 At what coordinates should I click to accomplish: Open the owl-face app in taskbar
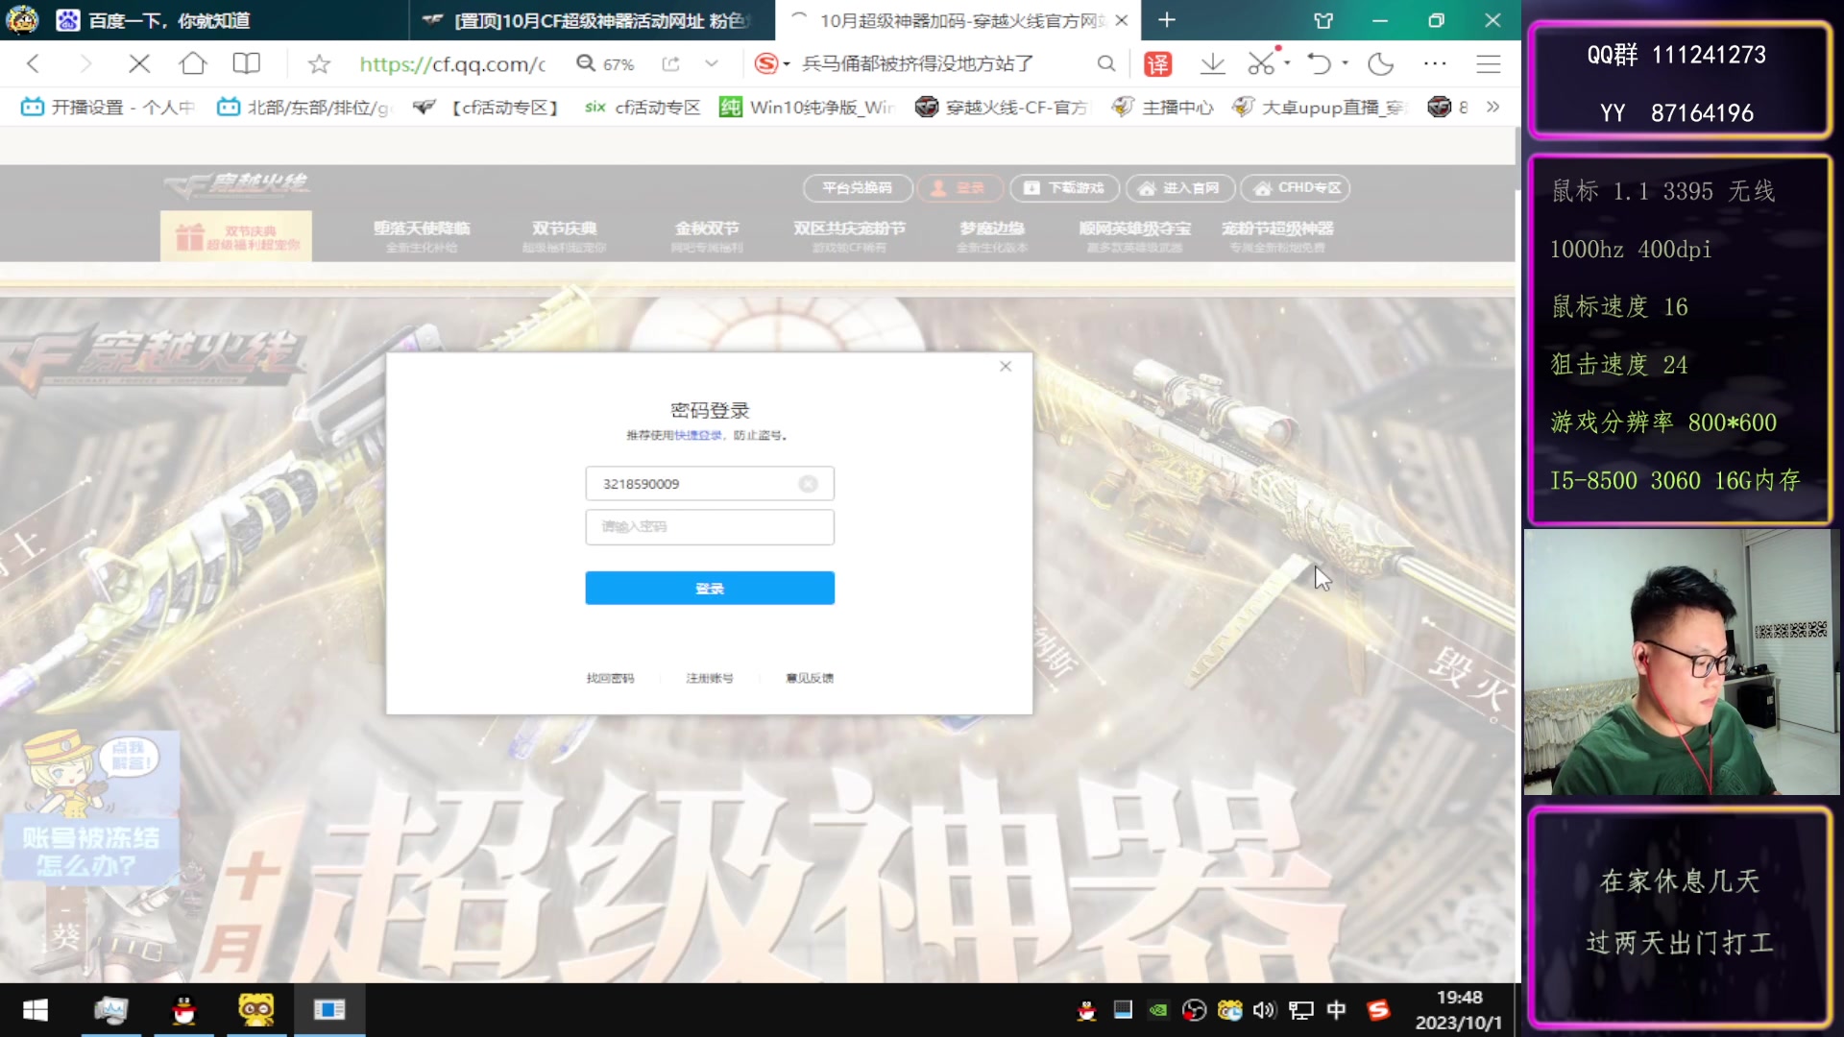pos(256,1010)
